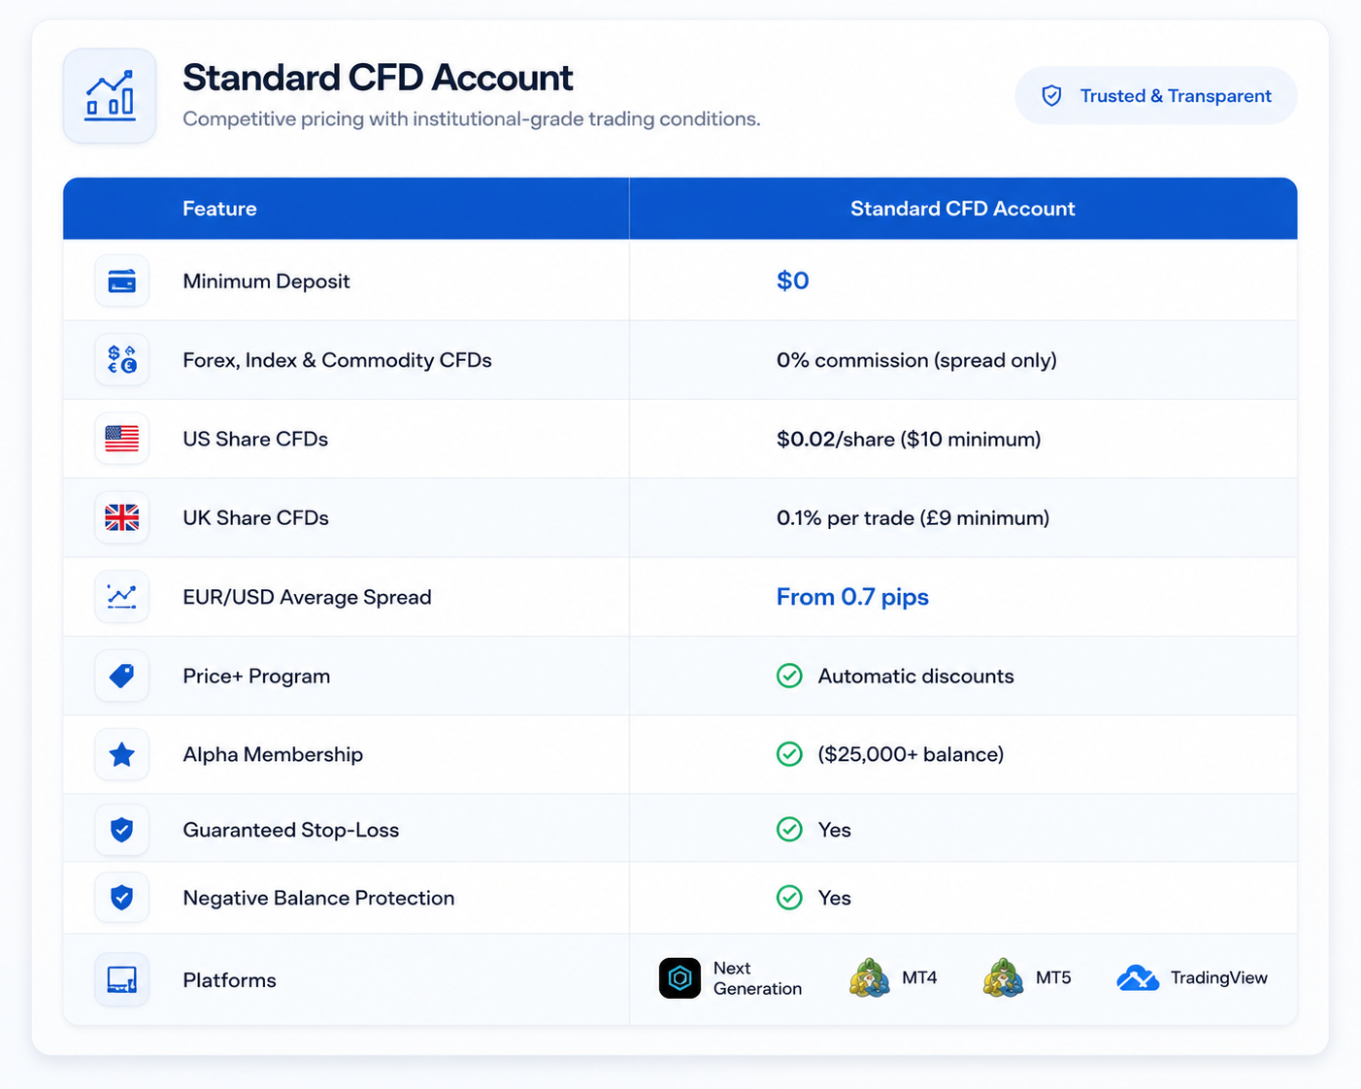The image size is (1361, 1089).
Task: Click the UK Share CFDs label
Action: point(255,517)
